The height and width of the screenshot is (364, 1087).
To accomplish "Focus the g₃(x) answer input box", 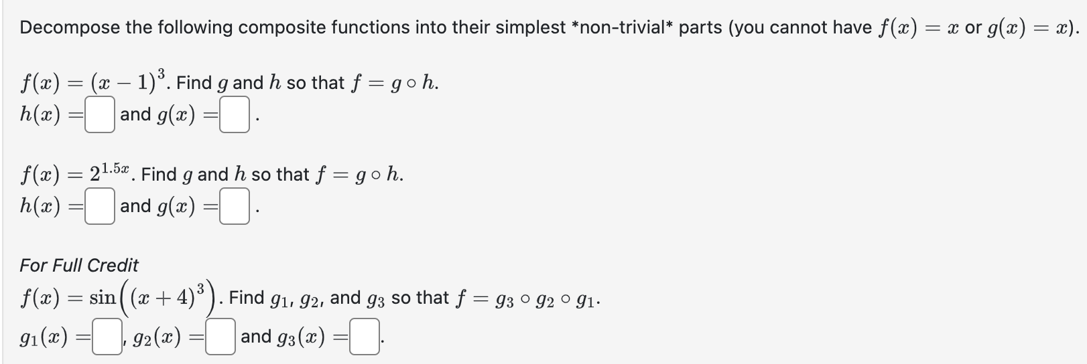I will pyautogui.click(x=364, y=339).
